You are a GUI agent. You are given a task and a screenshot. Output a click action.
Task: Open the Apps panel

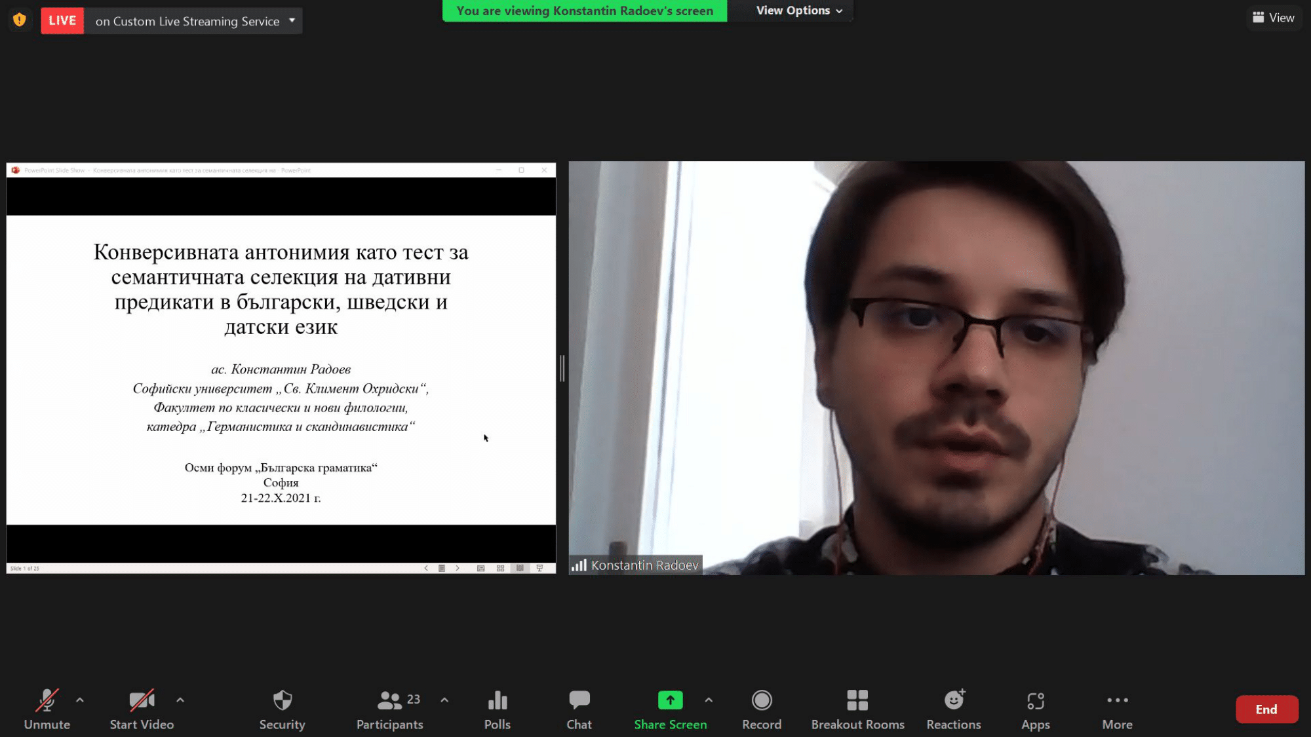tap(1035, 709)
